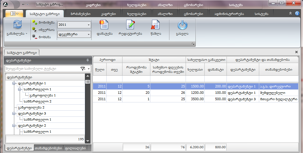Switch to the თანამდებობები bottom tab

(48, 148)
